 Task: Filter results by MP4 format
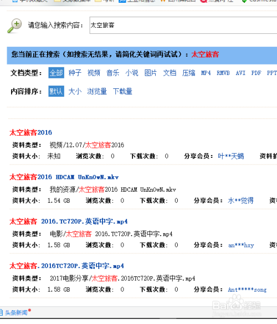[206, 73]
